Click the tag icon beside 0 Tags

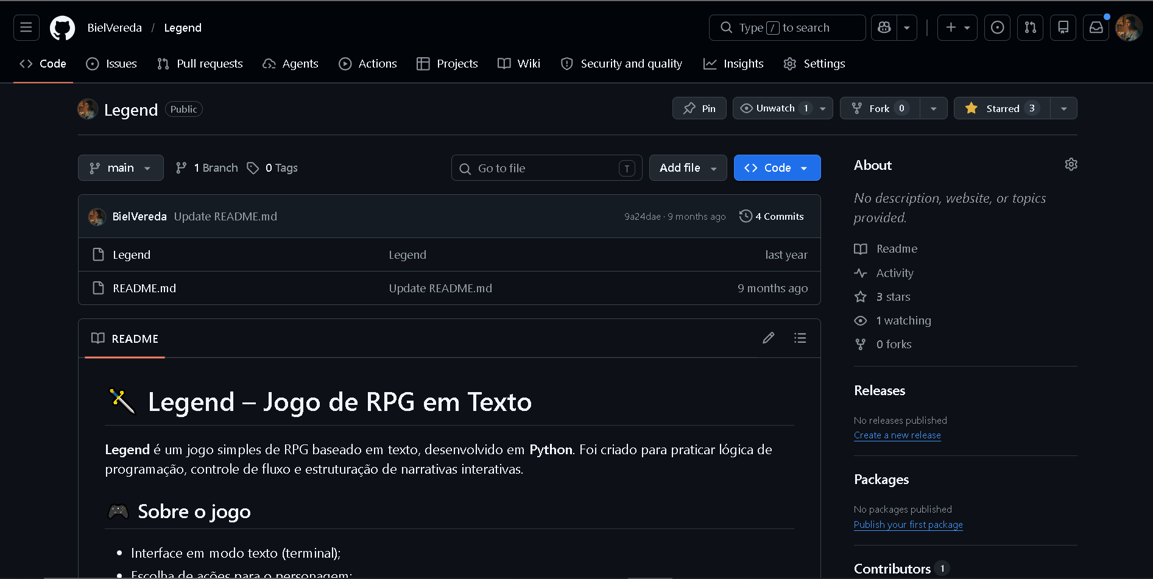click(x=253, y=168)
